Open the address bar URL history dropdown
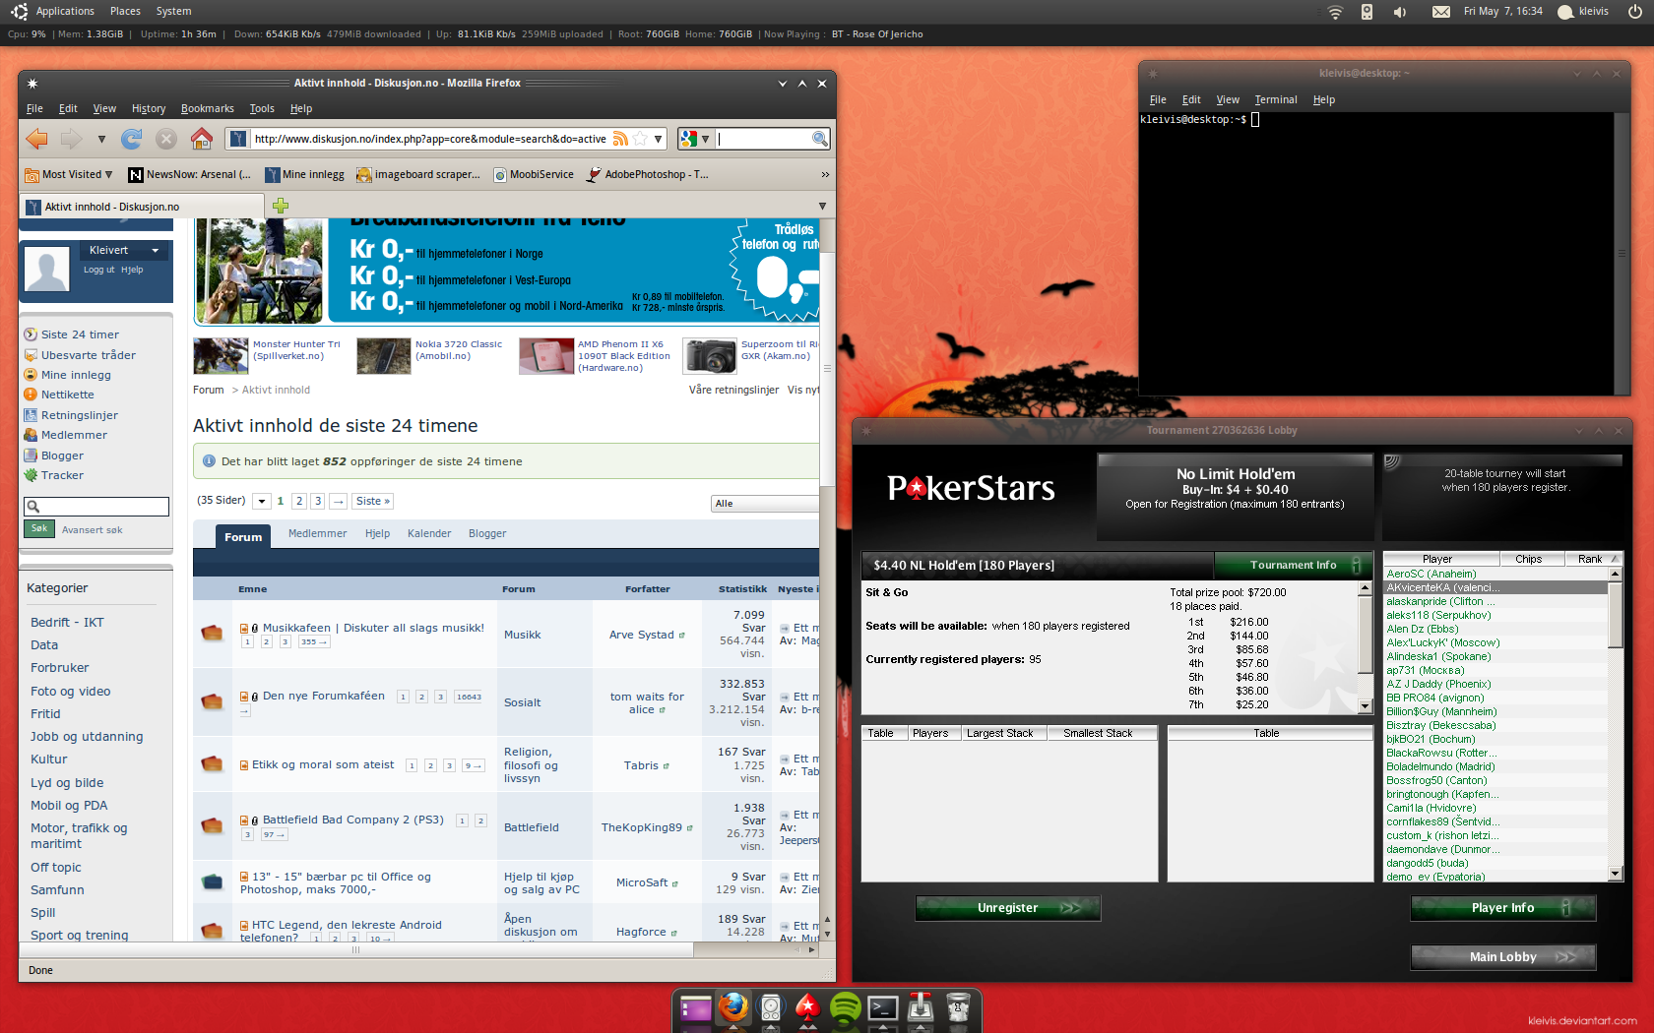Screen dimensions: 1654x1033 (x=659, y=139)
